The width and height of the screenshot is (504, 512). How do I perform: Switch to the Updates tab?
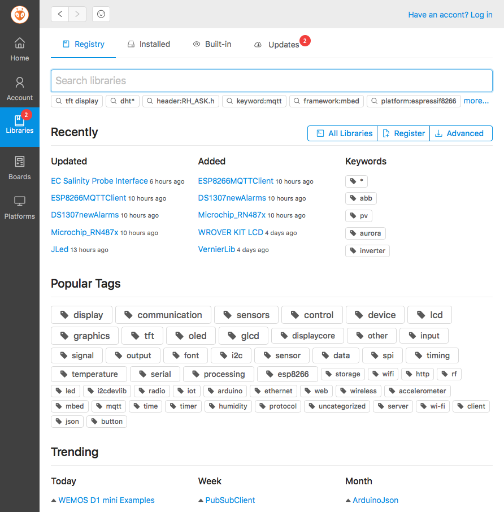coord(281,44)
